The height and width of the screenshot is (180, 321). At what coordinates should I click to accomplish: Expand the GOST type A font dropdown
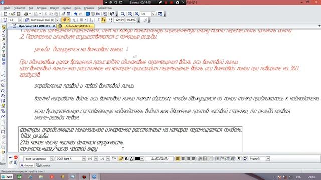point(84,159)
